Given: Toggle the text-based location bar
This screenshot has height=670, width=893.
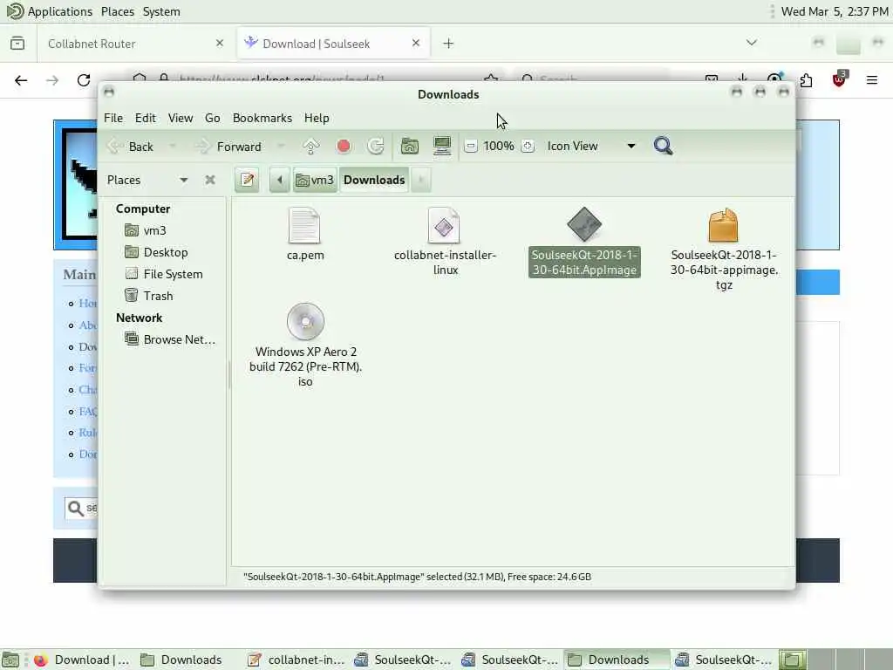Looking at the screenshot, I should tap(247, 180).
